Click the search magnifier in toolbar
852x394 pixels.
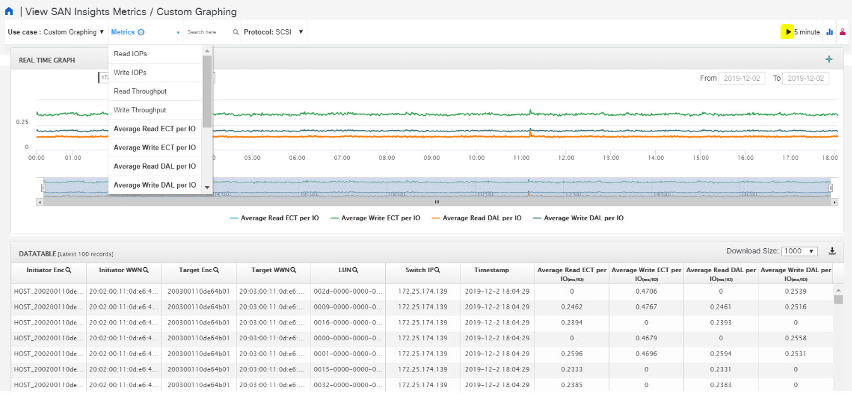[235, 32]
